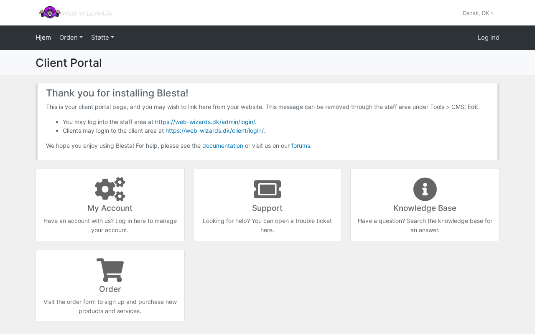Click Log ind in the navbar
535x334 pixels.
(488, 38)
